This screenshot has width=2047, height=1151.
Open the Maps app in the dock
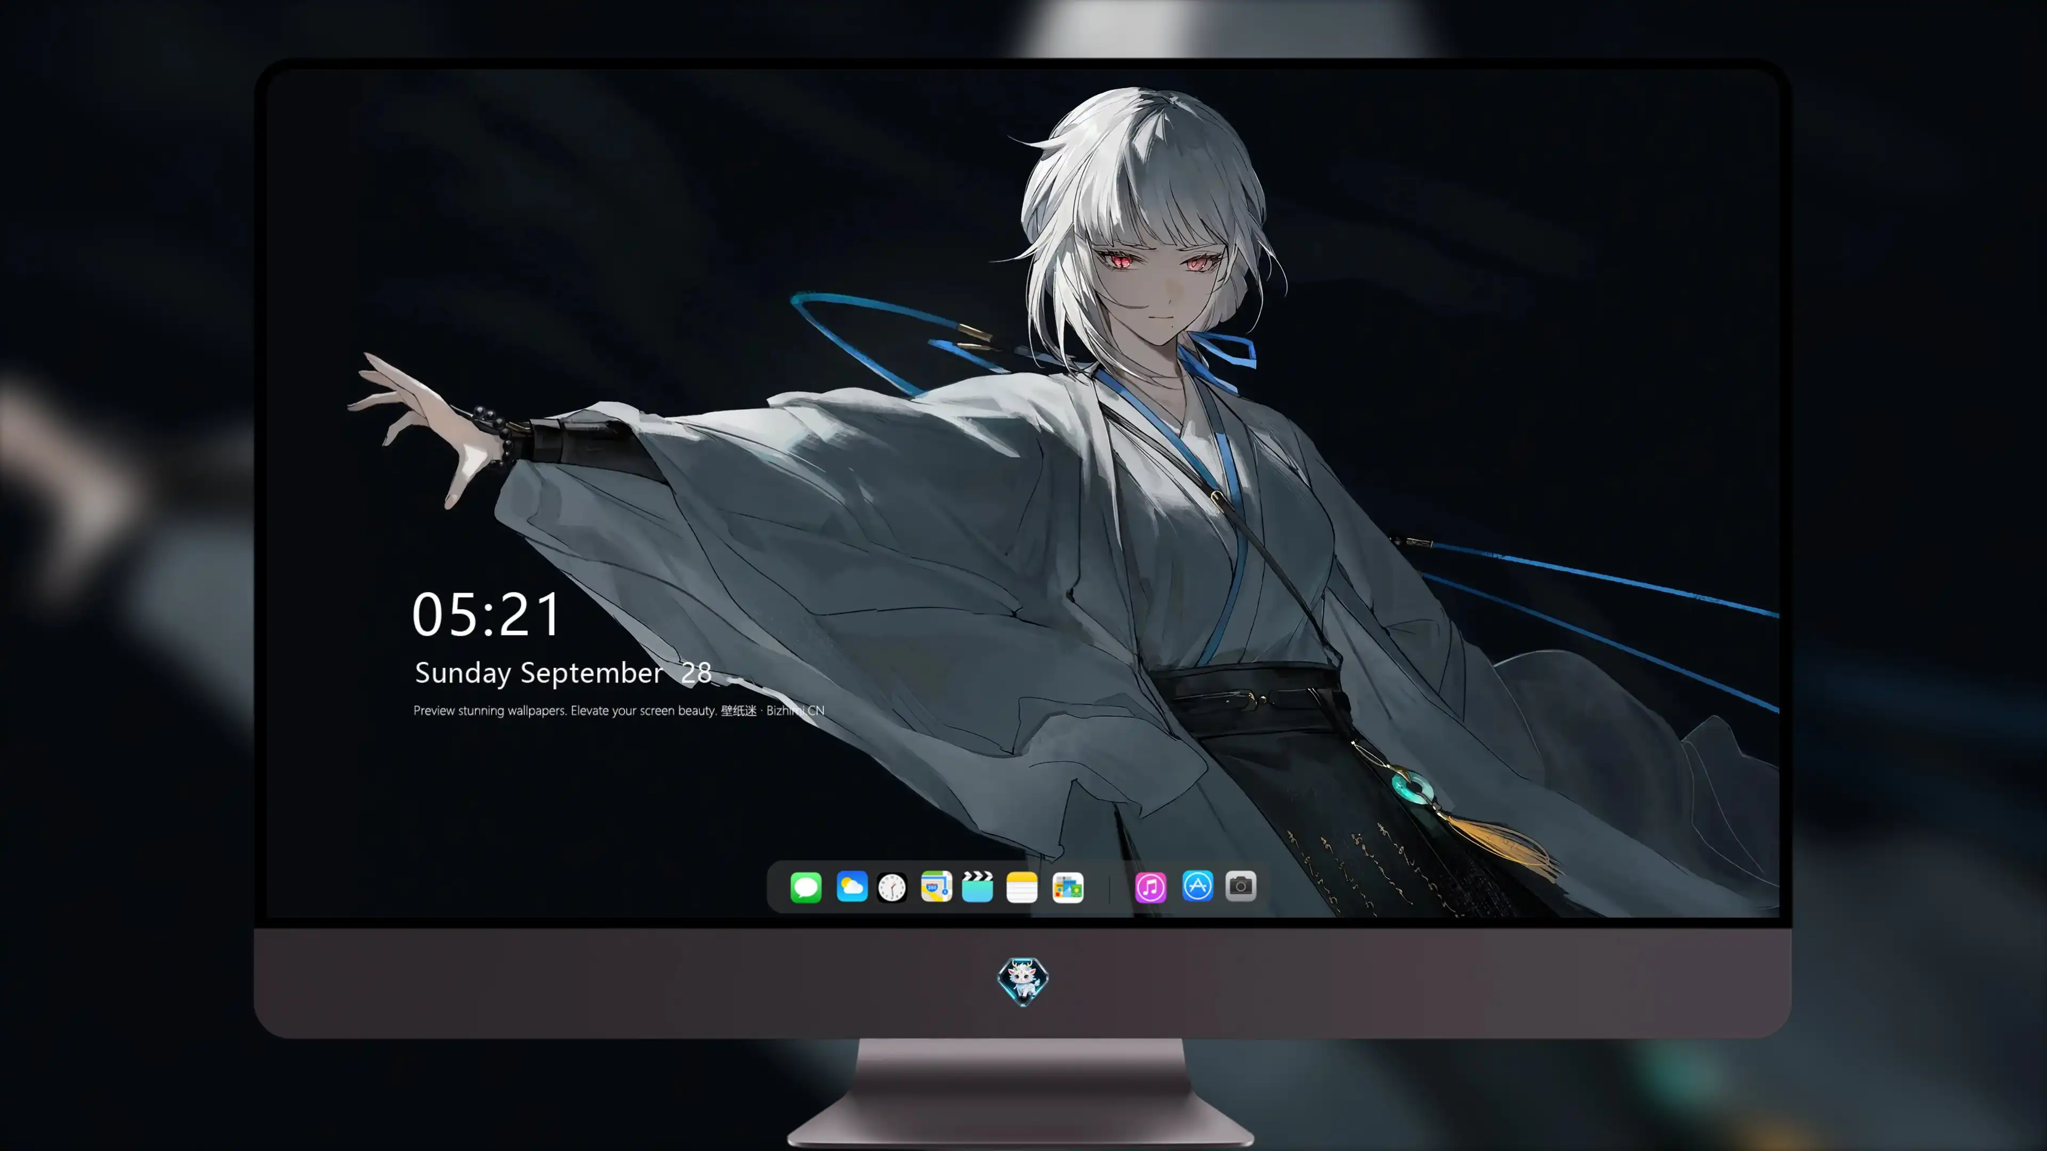click(x=936, y=887)
